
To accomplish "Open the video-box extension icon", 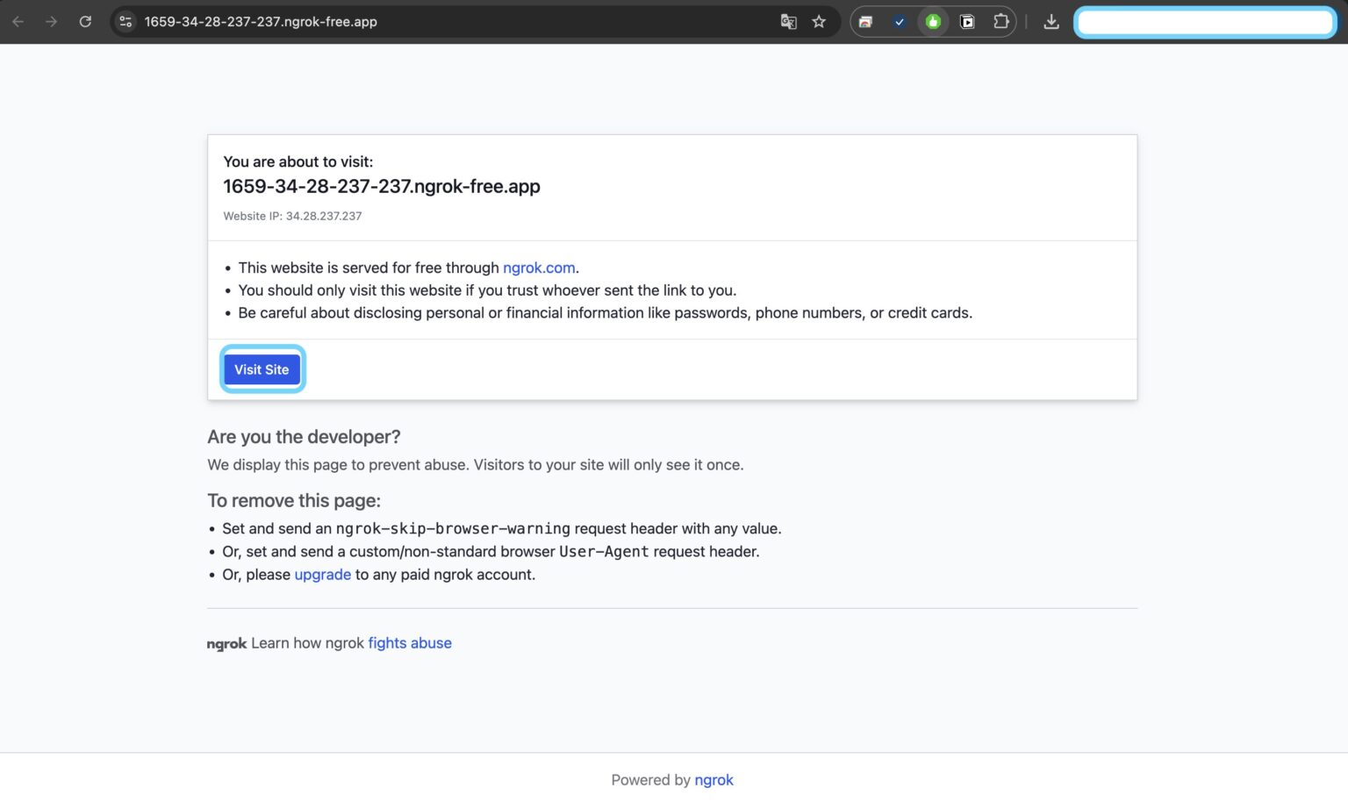I will pos(966,21).
